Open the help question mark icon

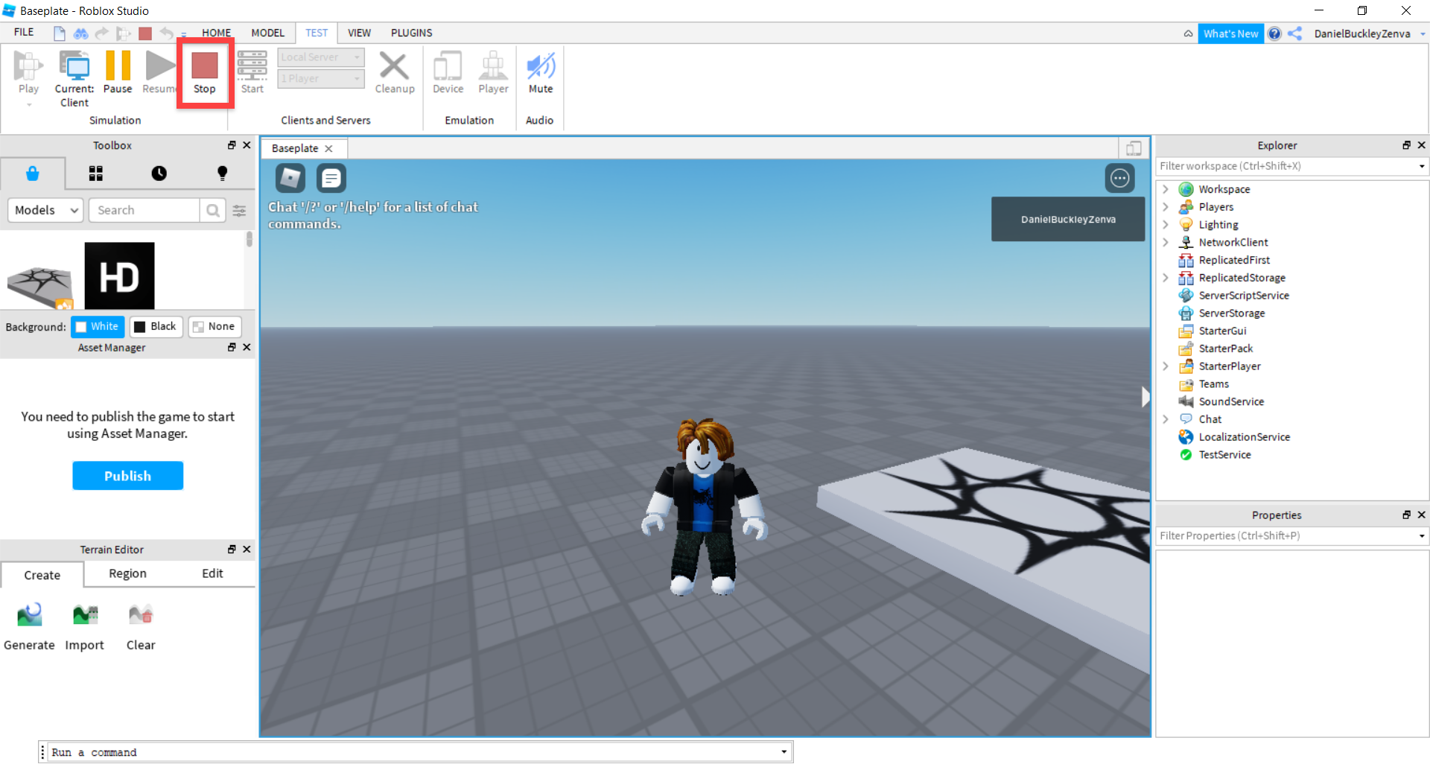pyautogui.click(x=1274, y=34)
